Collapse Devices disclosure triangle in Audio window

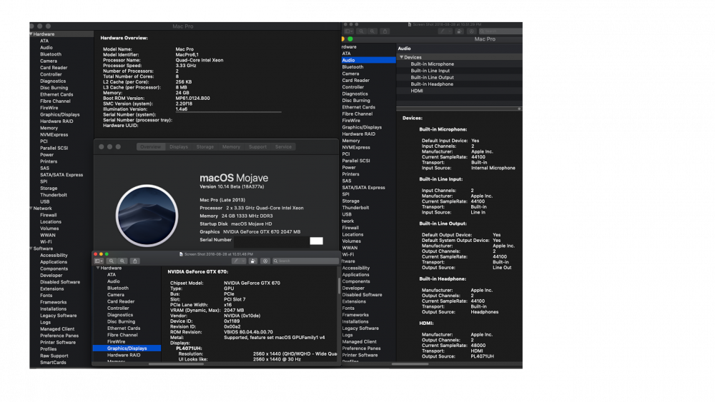[x=401, y=57]
